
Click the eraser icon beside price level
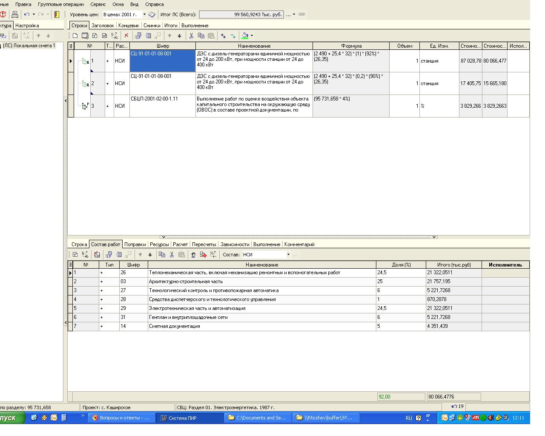click(x=152, y=14)
